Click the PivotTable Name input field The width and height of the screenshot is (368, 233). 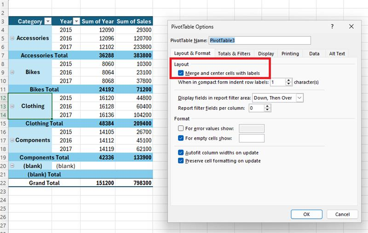pos(259,40)
